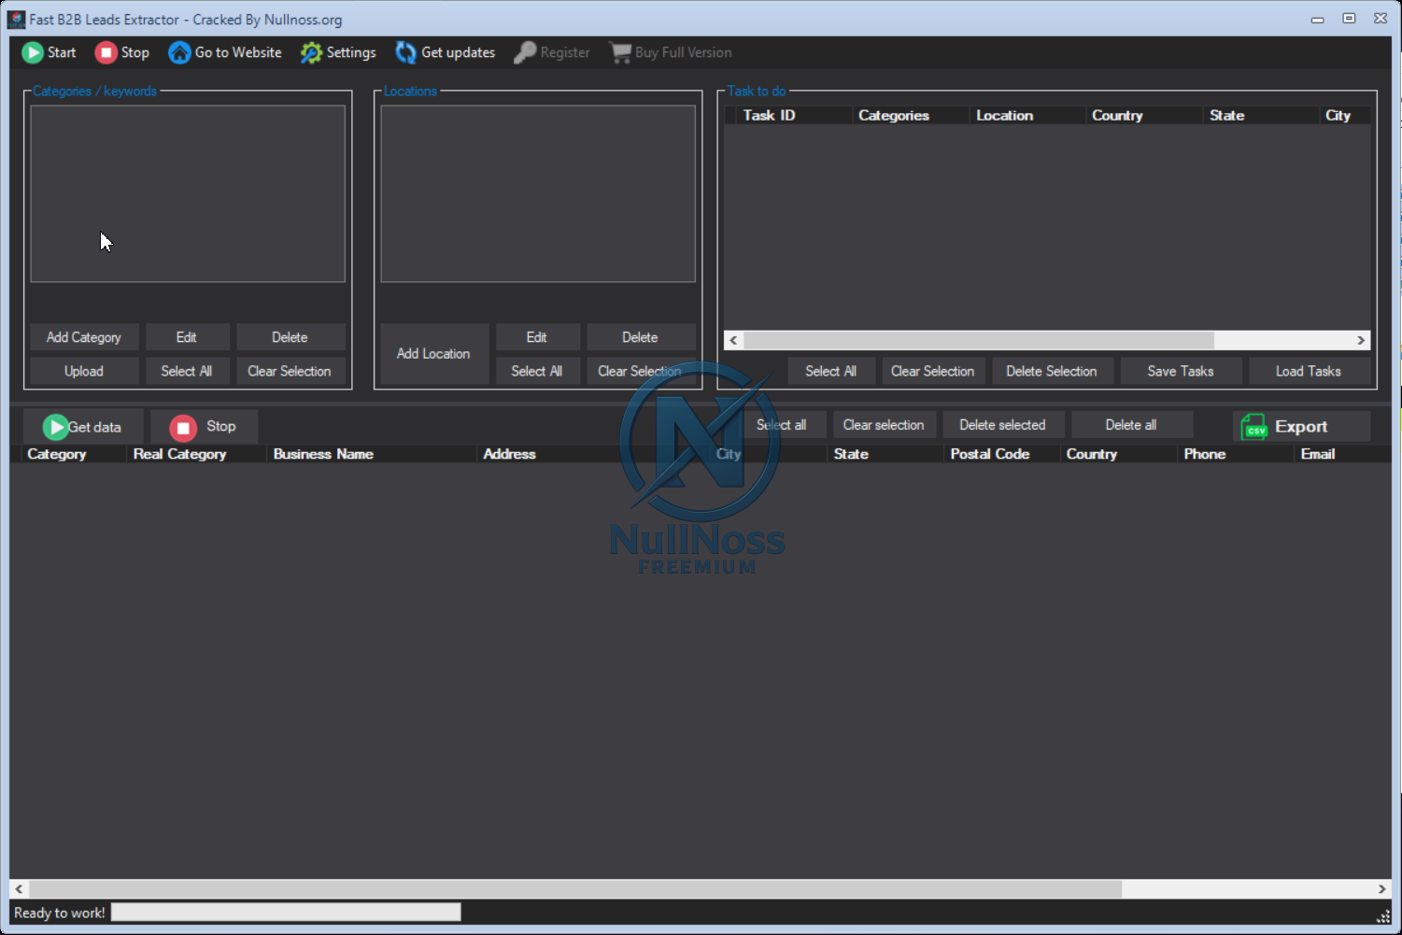This screenshot has height=935, width=1402.
Task: Click the Export CSV icon button
Action: 1253,427
